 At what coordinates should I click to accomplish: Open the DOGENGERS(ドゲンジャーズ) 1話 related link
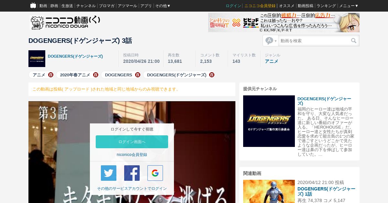pyautogui.click(x=326, y=191)
